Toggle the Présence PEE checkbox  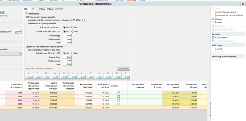[26, 14]
